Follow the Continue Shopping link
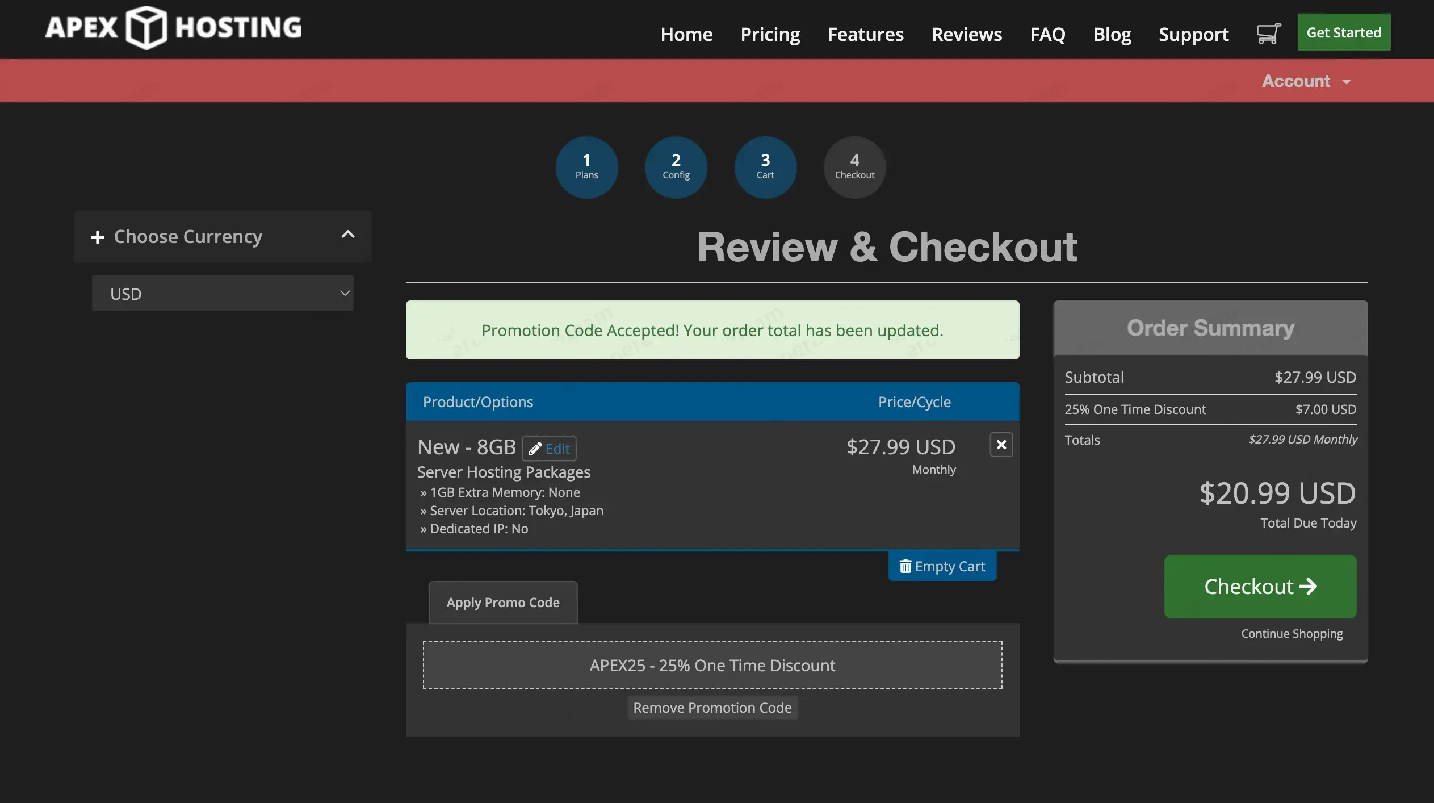The width and height of the screenshot is (1434, 803). 1292,634
